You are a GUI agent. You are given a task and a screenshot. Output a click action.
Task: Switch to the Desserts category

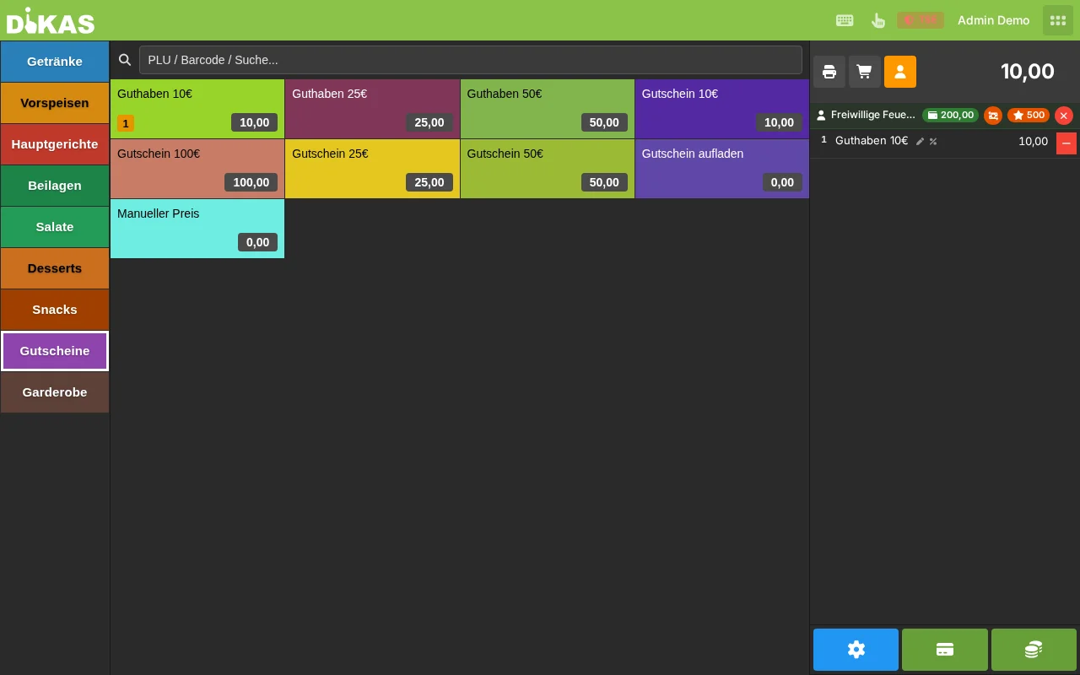coord(55,268)
